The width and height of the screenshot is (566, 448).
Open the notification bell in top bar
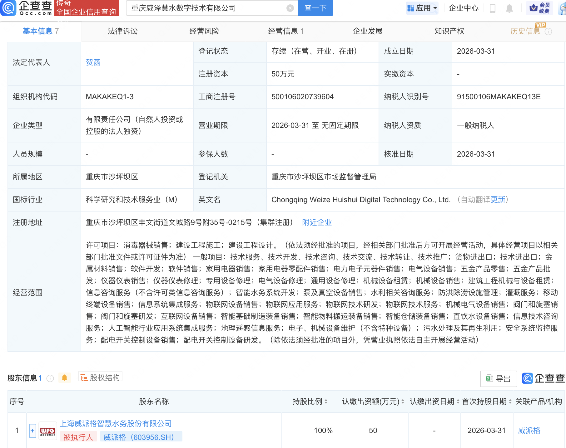click(509, 8)
